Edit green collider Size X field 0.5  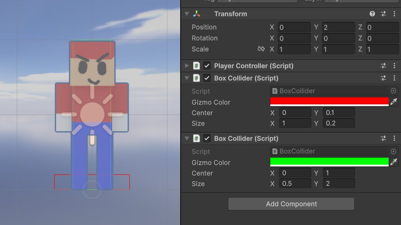295,184
